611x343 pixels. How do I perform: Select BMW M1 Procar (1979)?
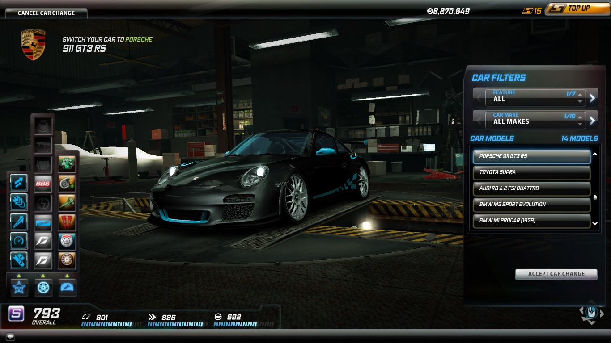click(x=532, y=221)
